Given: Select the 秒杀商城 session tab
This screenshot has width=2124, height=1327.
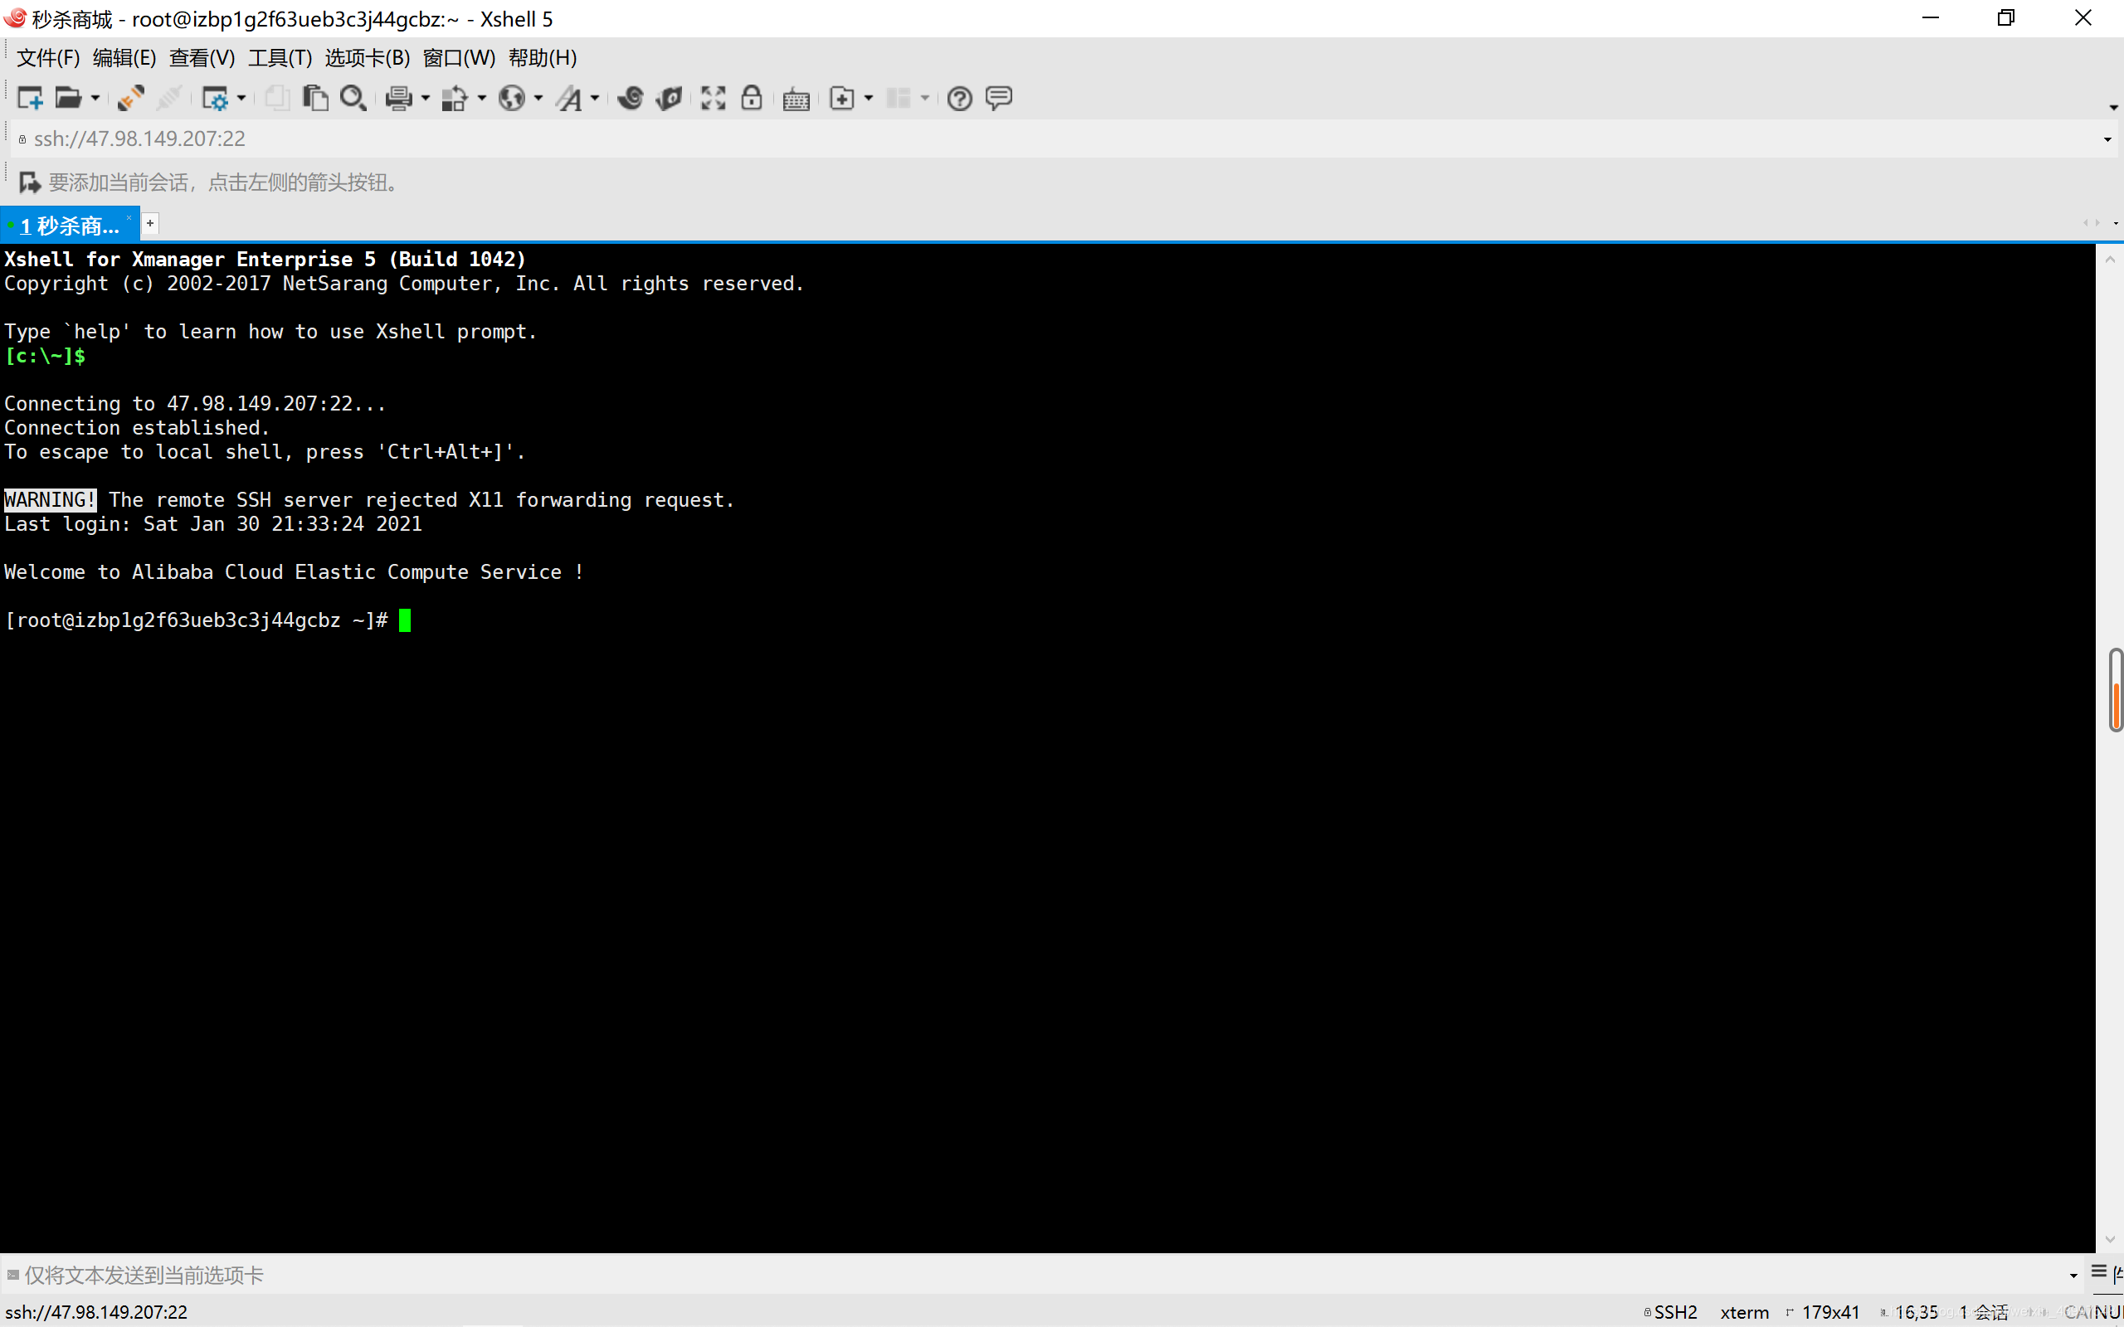Looking at the screenshot, I should 69,226.
